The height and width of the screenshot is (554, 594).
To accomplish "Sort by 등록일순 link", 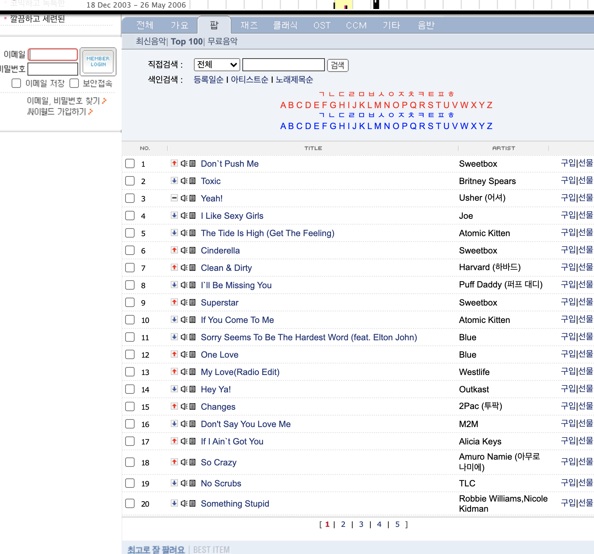I will click(208, 80).
